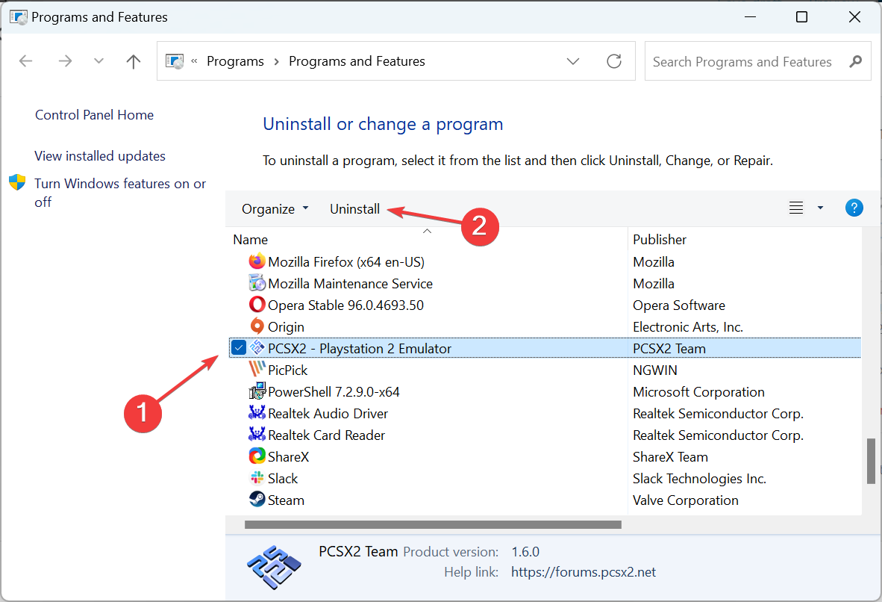
Task: Select the ShareX program entry
Action: 288,456
